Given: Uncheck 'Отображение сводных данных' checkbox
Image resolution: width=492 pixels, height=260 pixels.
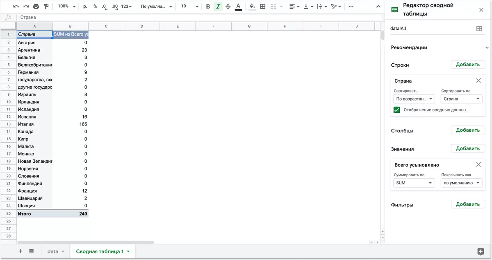Looking at the screenshot, I should pos(396,110).
